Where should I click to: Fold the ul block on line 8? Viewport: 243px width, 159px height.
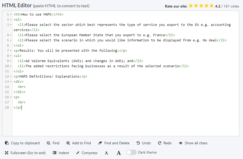(11, 56)
